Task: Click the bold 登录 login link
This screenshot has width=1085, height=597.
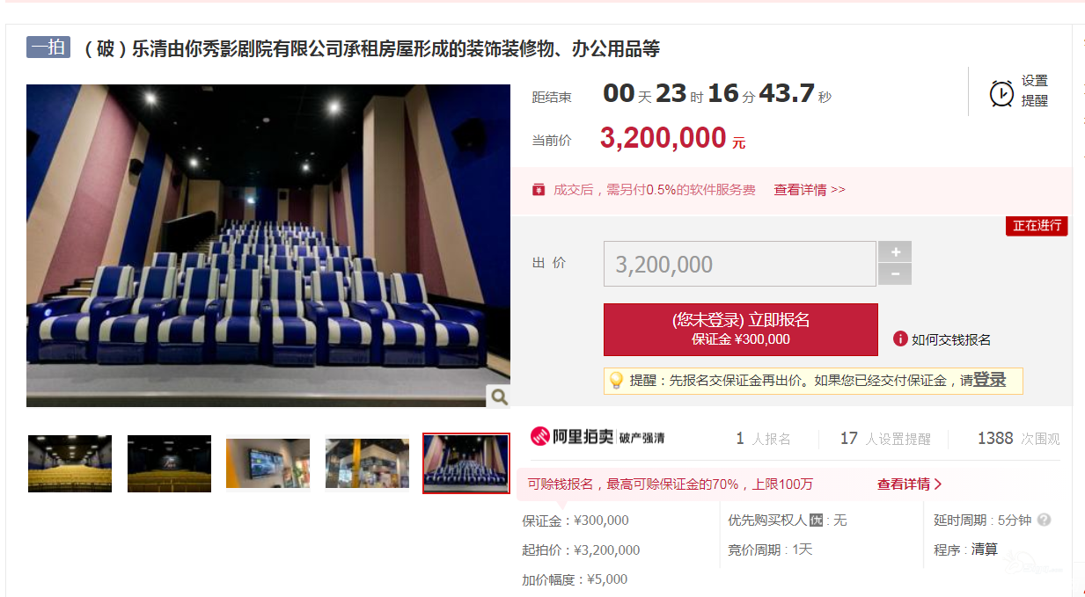Action: point(989,380)
